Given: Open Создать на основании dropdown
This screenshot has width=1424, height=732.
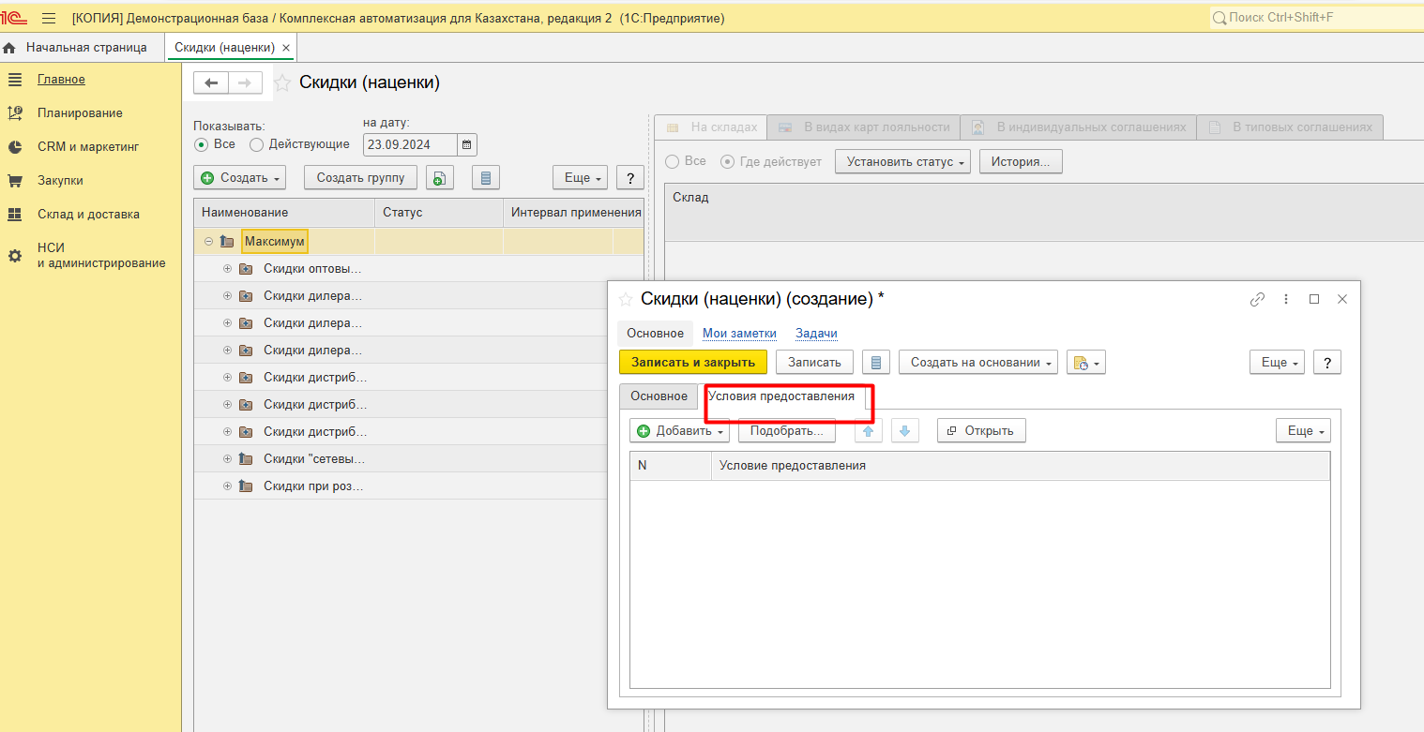Looking at the screenshot, I should click(977, 363).
